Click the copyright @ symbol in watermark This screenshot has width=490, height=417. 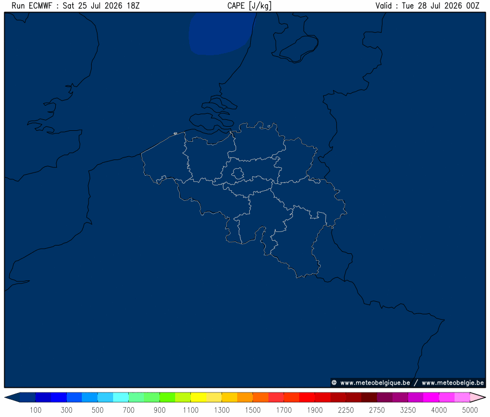(x=334, y=383)
